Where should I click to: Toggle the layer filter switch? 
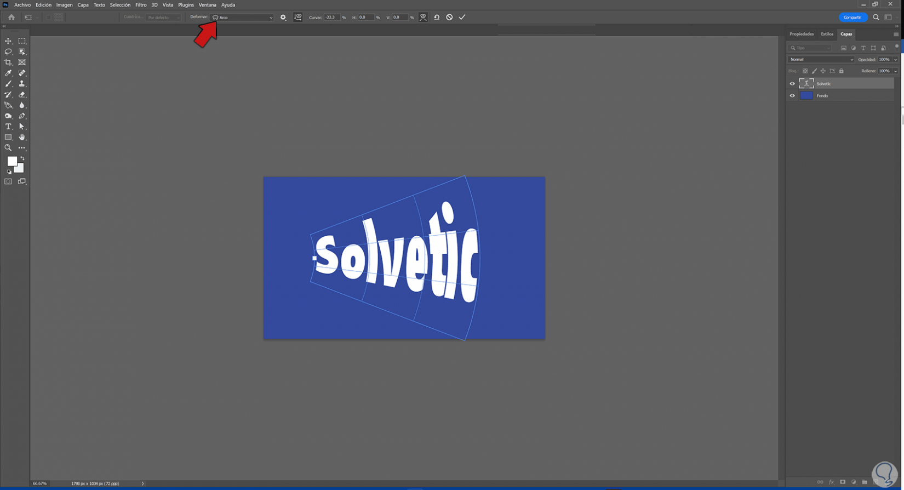896,47
